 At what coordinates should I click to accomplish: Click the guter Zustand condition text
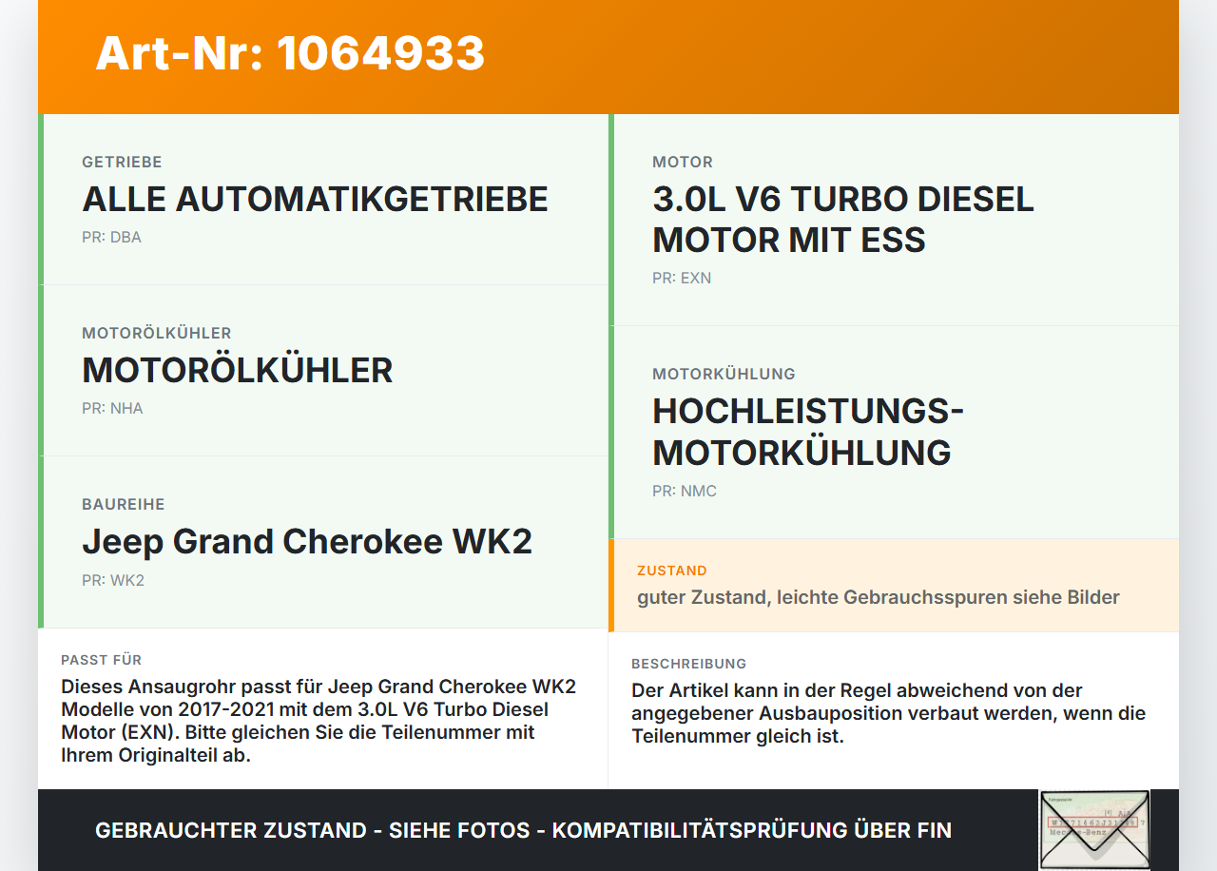pyautogui.click(x=879, y=598)
